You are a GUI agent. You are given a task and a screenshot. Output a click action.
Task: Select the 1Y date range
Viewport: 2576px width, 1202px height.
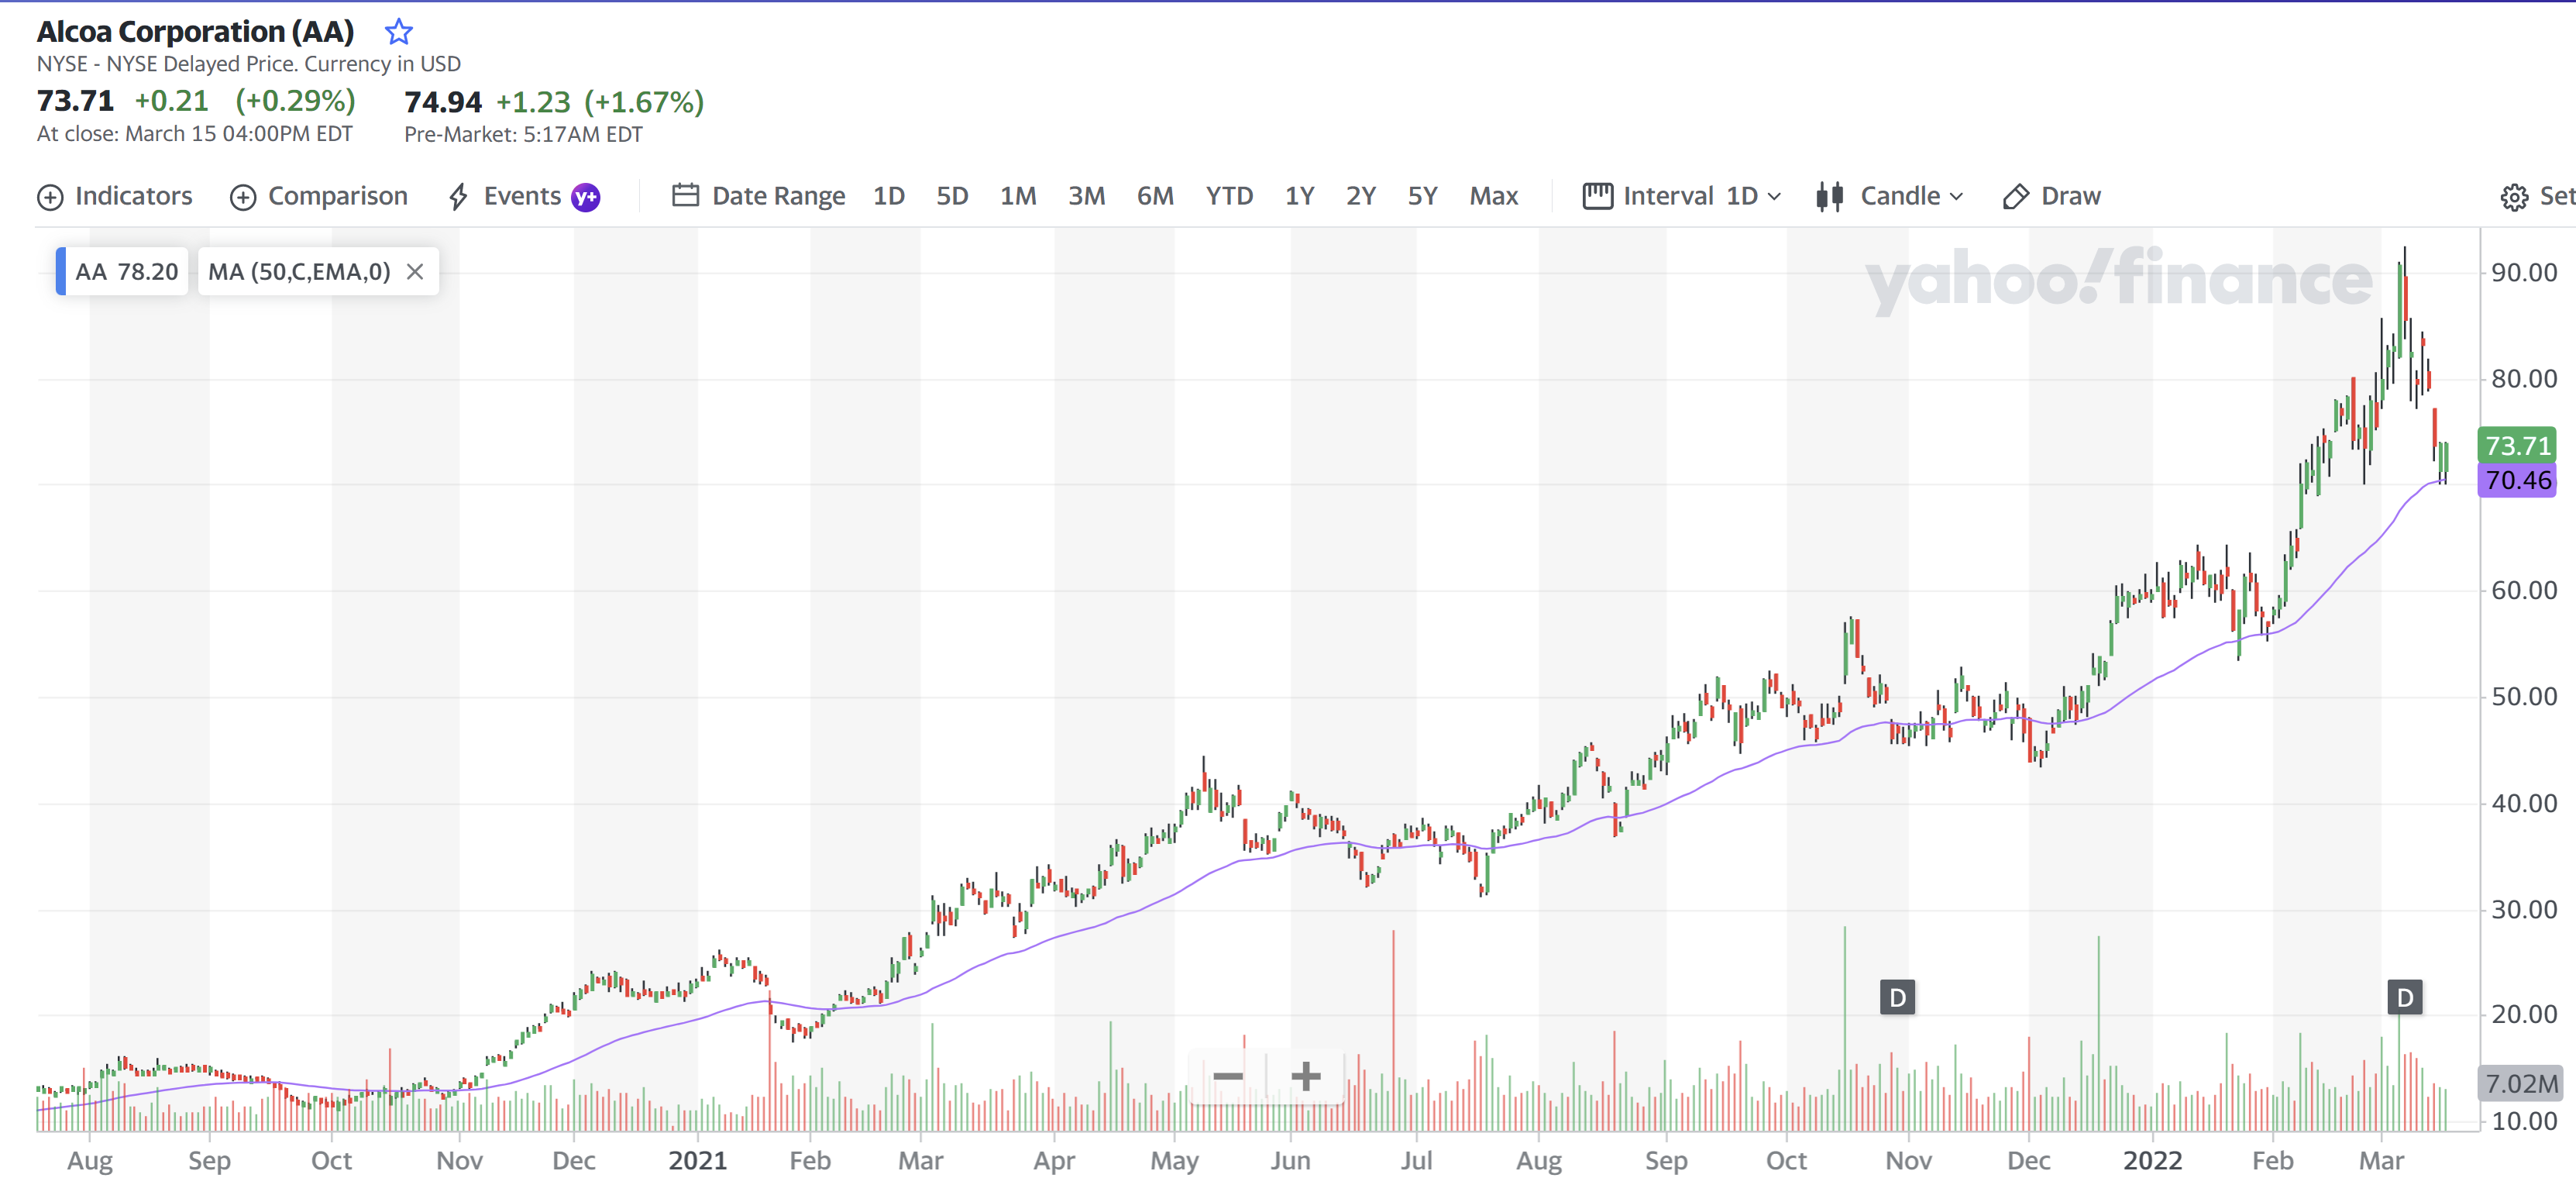(1299, 196)
